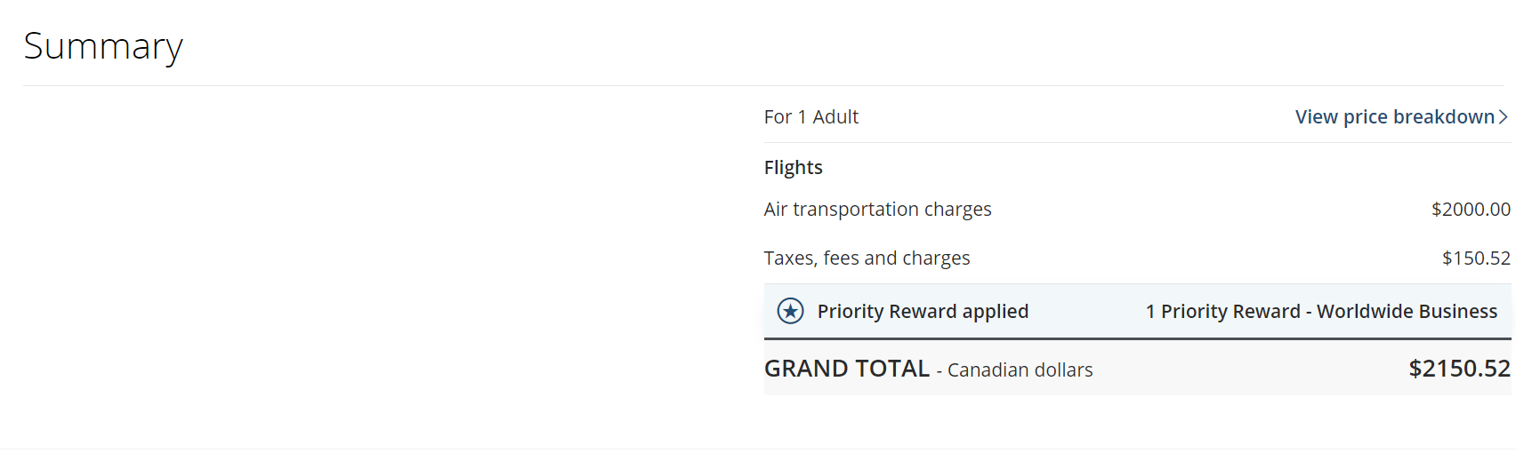1516x453 pixels.
Task: Select the Priority Reward applied label
Action: coord(923,311)
